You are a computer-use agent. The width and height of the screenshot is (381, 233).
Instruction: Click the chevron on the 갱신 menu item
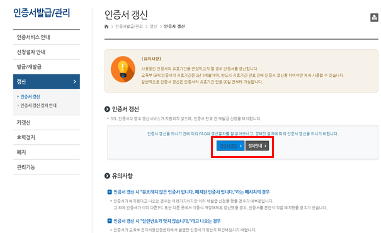tap(74, 82)
